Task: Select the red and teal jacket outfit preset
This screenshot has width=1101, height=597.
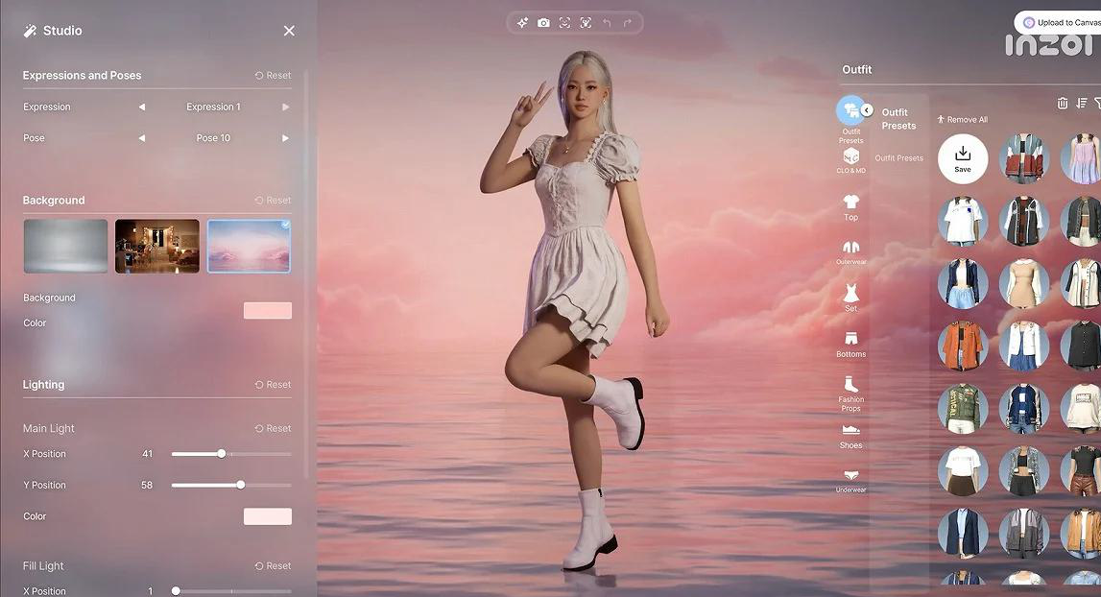Action: pos(1024,158)
